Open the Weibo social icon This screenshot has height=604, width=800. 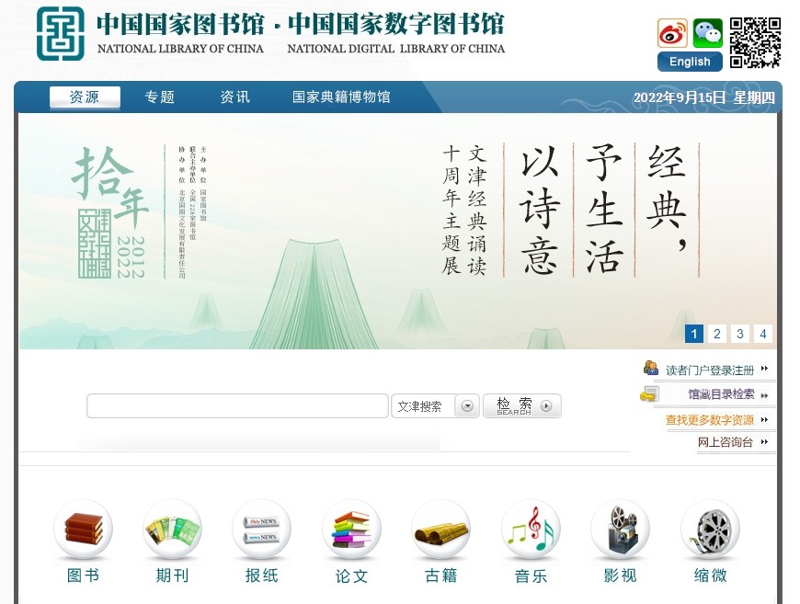point(672,33)
